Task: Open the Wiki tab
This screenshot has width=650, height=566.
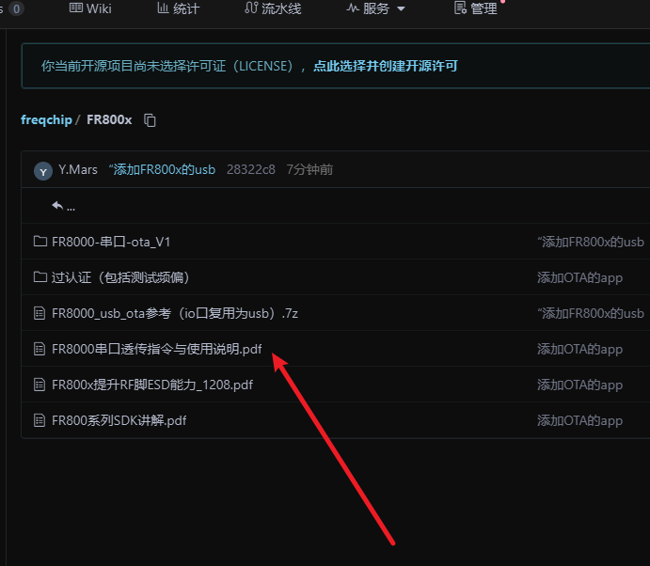Action: tap(90, 8)
